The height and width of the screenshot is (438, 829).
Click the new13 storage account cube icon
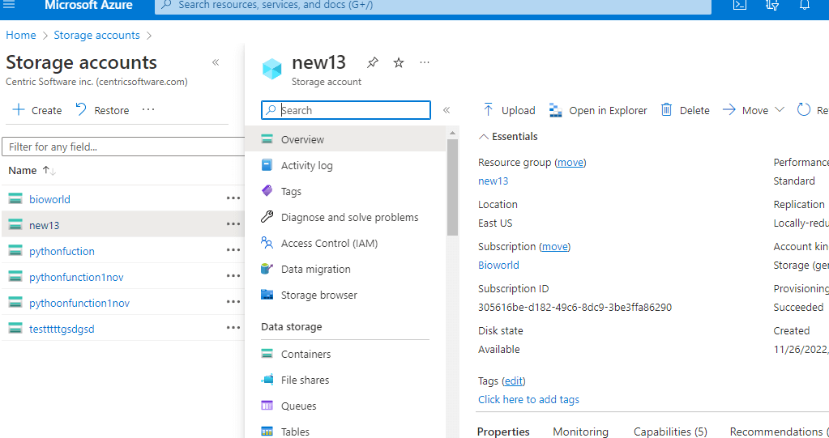(272, 69)
